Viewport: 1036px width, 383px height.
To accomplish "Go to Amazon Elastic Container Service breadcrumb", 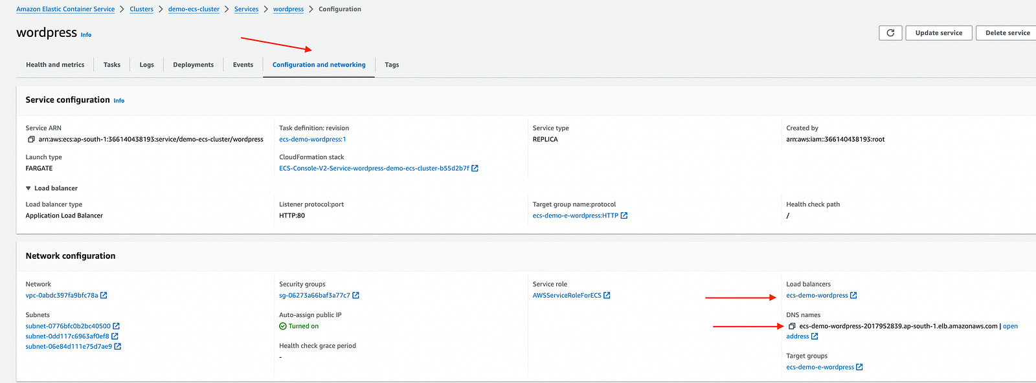I will [x=65, y=9].
